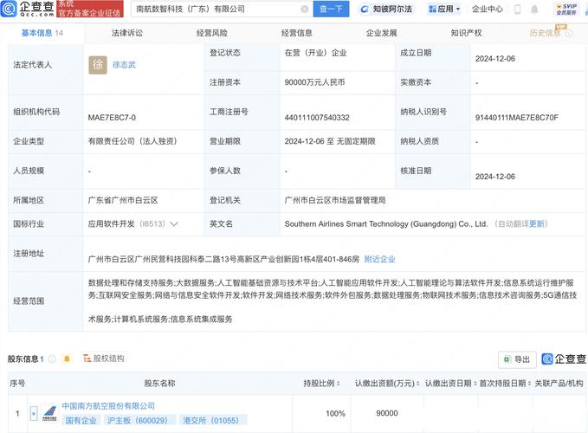Open the 企业发展 tab
The image size is (588, 433).
click(381, 33)
